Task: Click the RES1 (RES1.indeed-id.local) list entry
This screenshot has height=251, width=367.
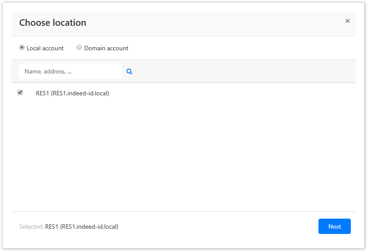Action: click(x=72, y=93)
